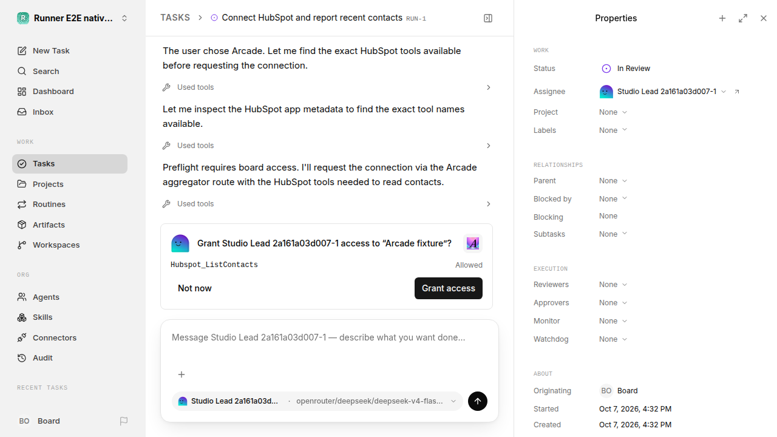The height and width of the screenshot is (437, 777).
Task: Select Tasks in the sidebar
Action: (70, 164)
